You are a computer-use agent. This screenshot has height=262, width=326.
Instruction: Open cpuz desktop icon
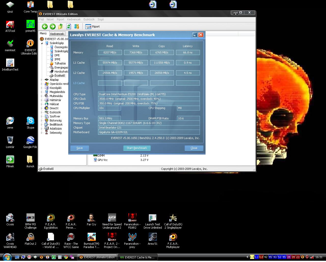[10, 7]
